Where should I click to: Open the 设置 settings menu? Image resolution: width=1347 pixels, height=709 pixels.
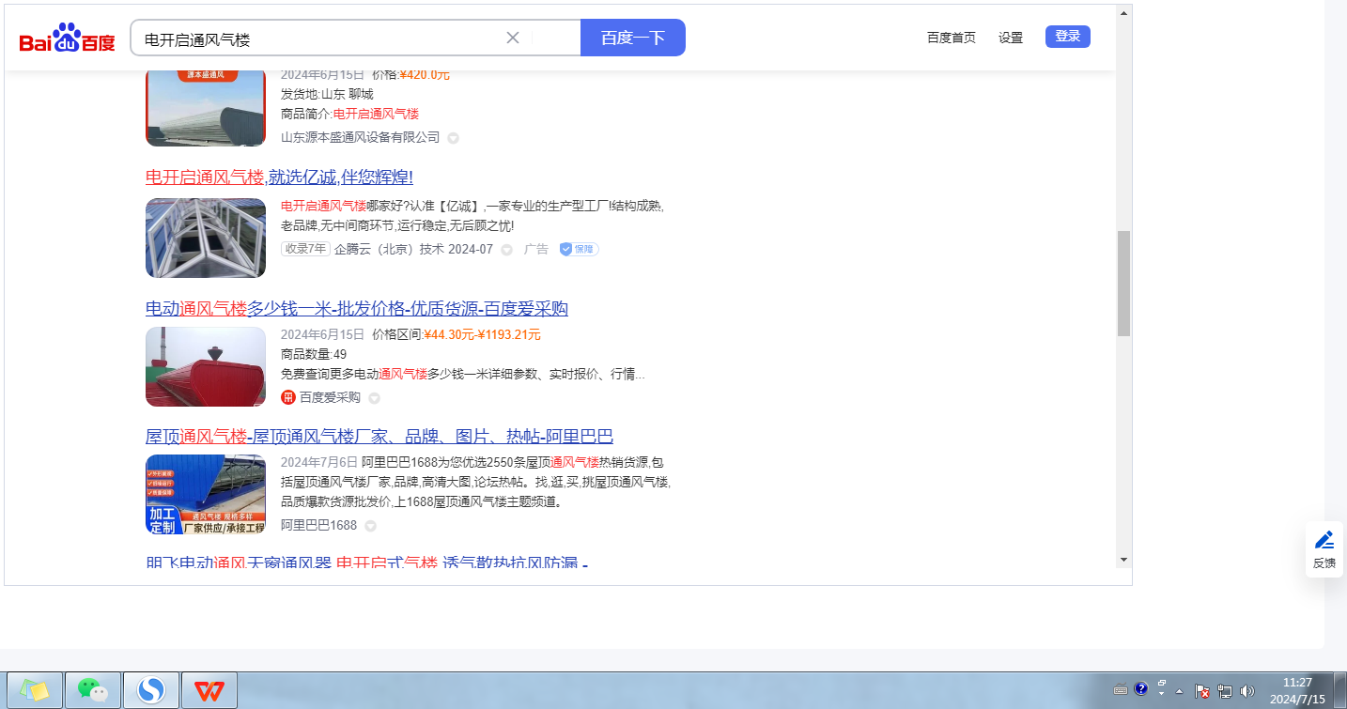pyautogui.click(x=1011, y=38)
